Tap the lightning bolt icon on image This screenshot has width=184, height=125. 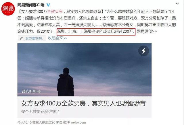click(x=143, y=51)
